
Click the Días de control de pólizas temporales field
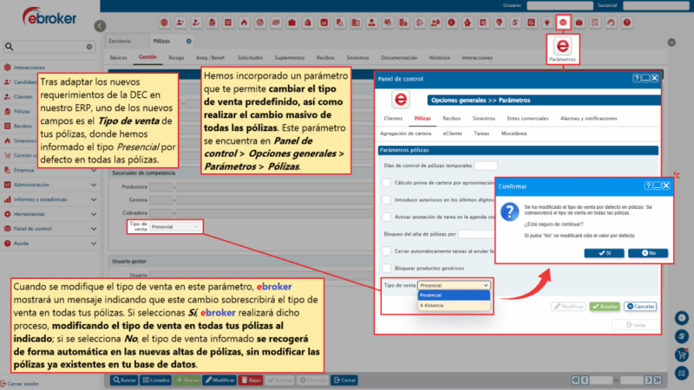click(x=486, y=166)
